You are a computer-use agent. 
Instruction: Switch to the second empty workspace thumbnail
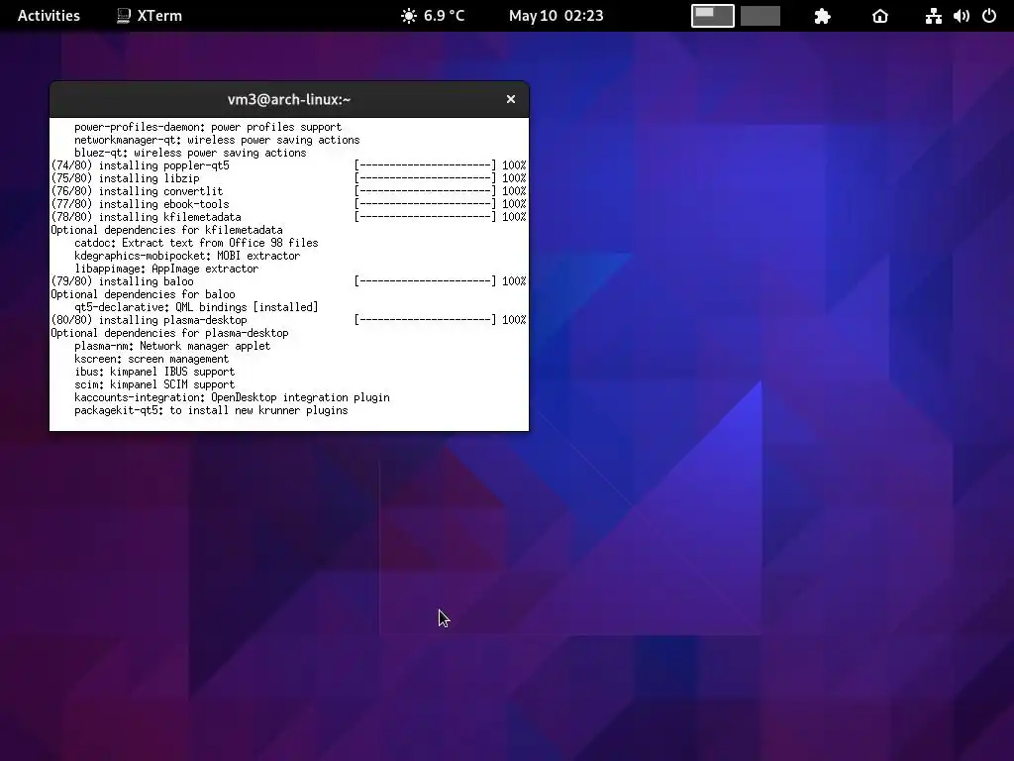760,16
